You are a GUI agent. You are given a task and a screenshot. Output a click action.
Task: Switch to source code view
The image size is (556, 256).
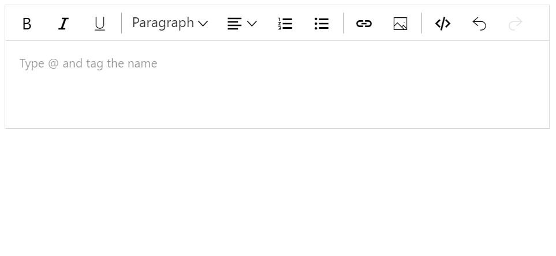[443, 24]
